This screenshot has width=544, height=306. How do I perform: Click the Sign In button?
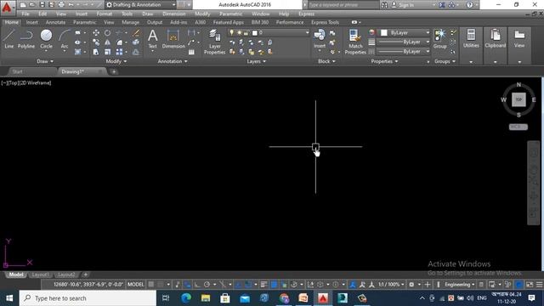click(403, 5)
